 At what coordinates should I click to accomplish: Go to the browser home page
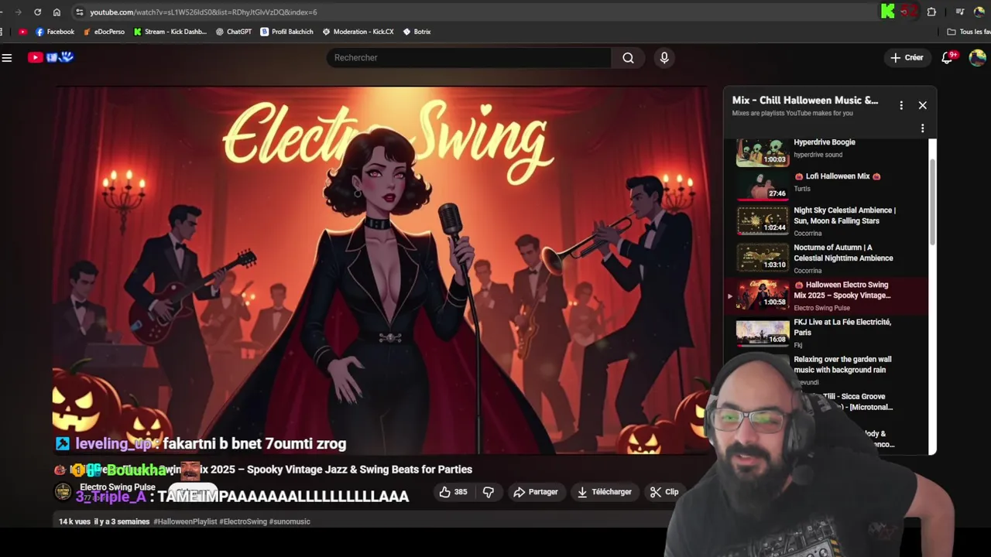[57, 12]
